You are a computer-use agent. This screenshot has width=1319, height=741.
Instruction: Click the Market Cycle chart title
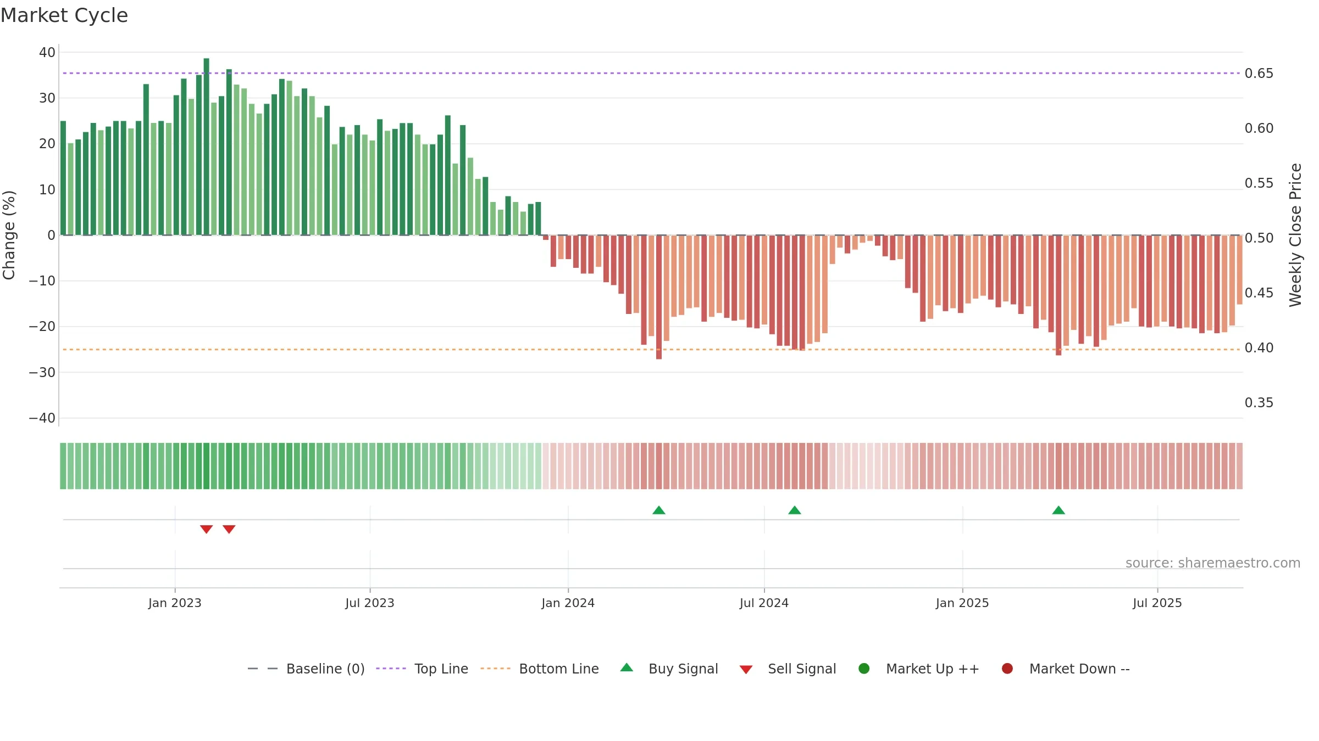[64, 15]
